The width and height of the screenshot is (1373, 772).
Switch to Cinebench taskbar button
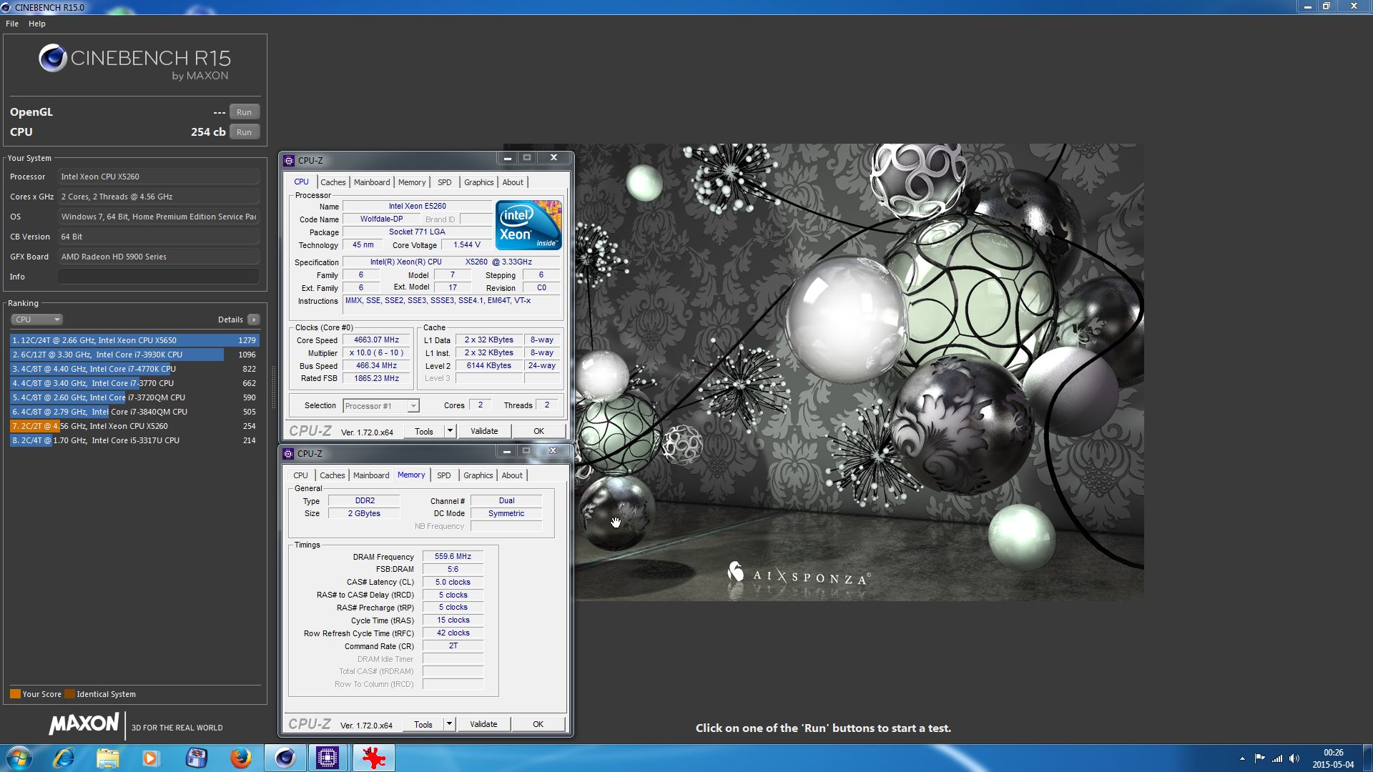click(285, 758)
